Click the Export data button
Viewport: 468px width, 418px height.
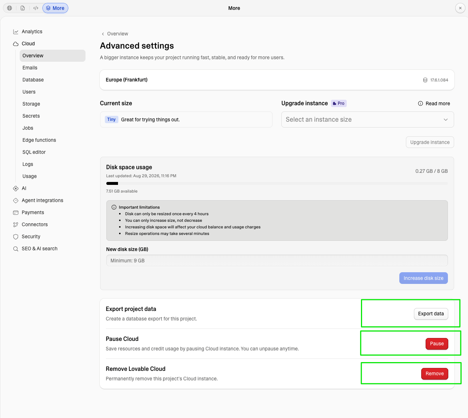(x=431, y=313)
